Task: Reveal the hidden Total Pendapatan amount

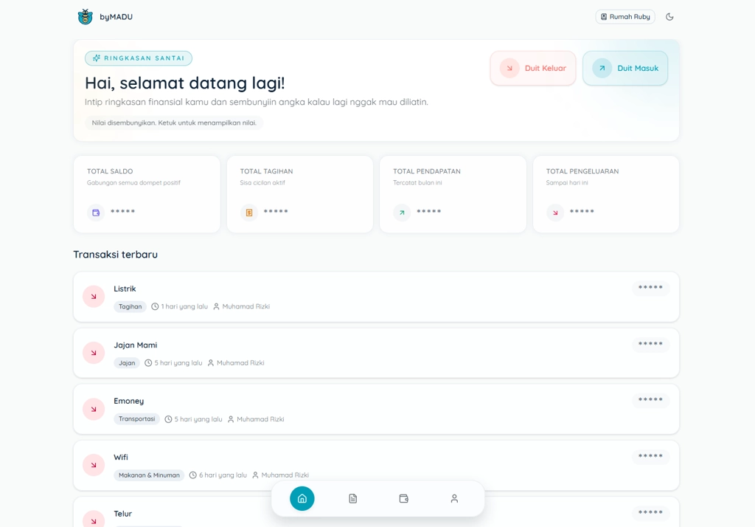Action: pyautogui.click(x=429, y=212)
